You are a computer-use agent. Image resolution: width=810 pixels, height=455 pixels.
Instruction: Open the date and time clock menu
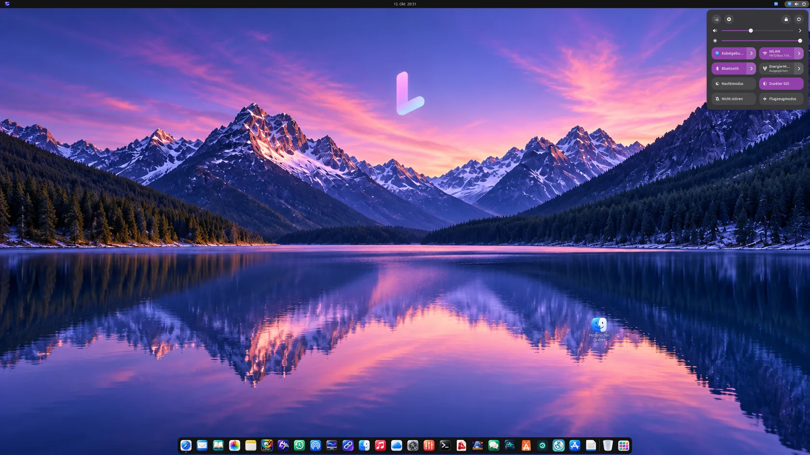tap(405, 4)
